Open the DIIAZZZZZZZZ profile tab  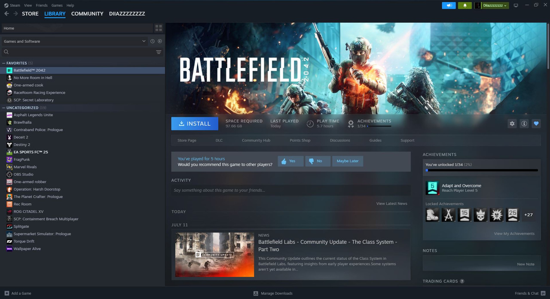pos(127,14)
